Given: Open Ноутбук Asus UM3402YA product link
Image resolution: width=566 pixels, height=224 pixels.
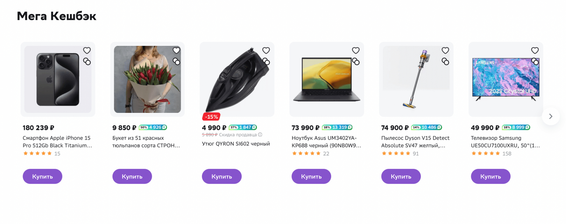Looking at the screenshot, I should pos(326,142).
